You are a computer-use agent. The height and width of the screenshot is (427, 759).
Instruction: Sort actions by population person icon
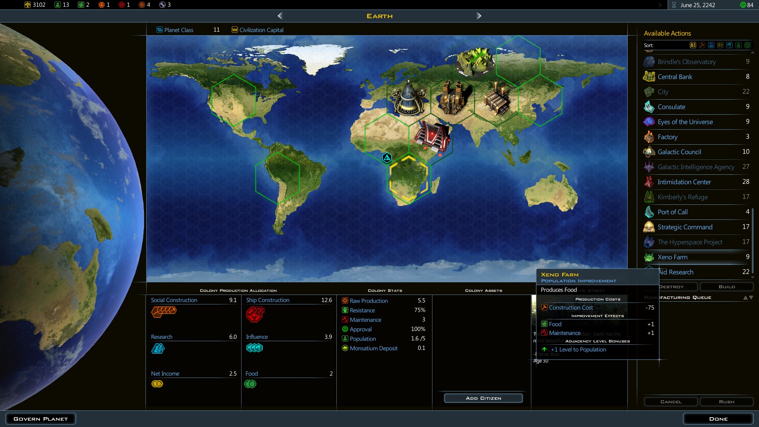(738, 45)
